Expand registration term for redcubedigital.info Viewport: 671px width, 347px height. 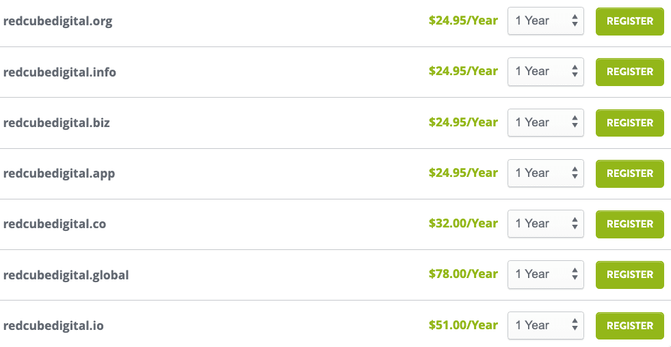click(x=545, y=72)
